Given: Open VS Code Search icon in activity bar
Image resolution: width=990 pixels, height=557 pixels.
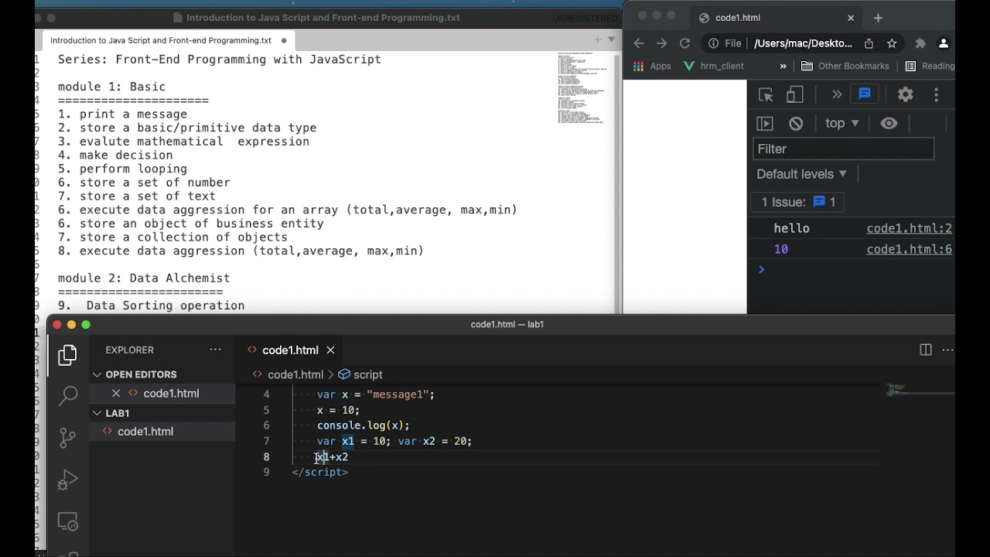Looking at the screenshot, I should [x=68, y=396].
